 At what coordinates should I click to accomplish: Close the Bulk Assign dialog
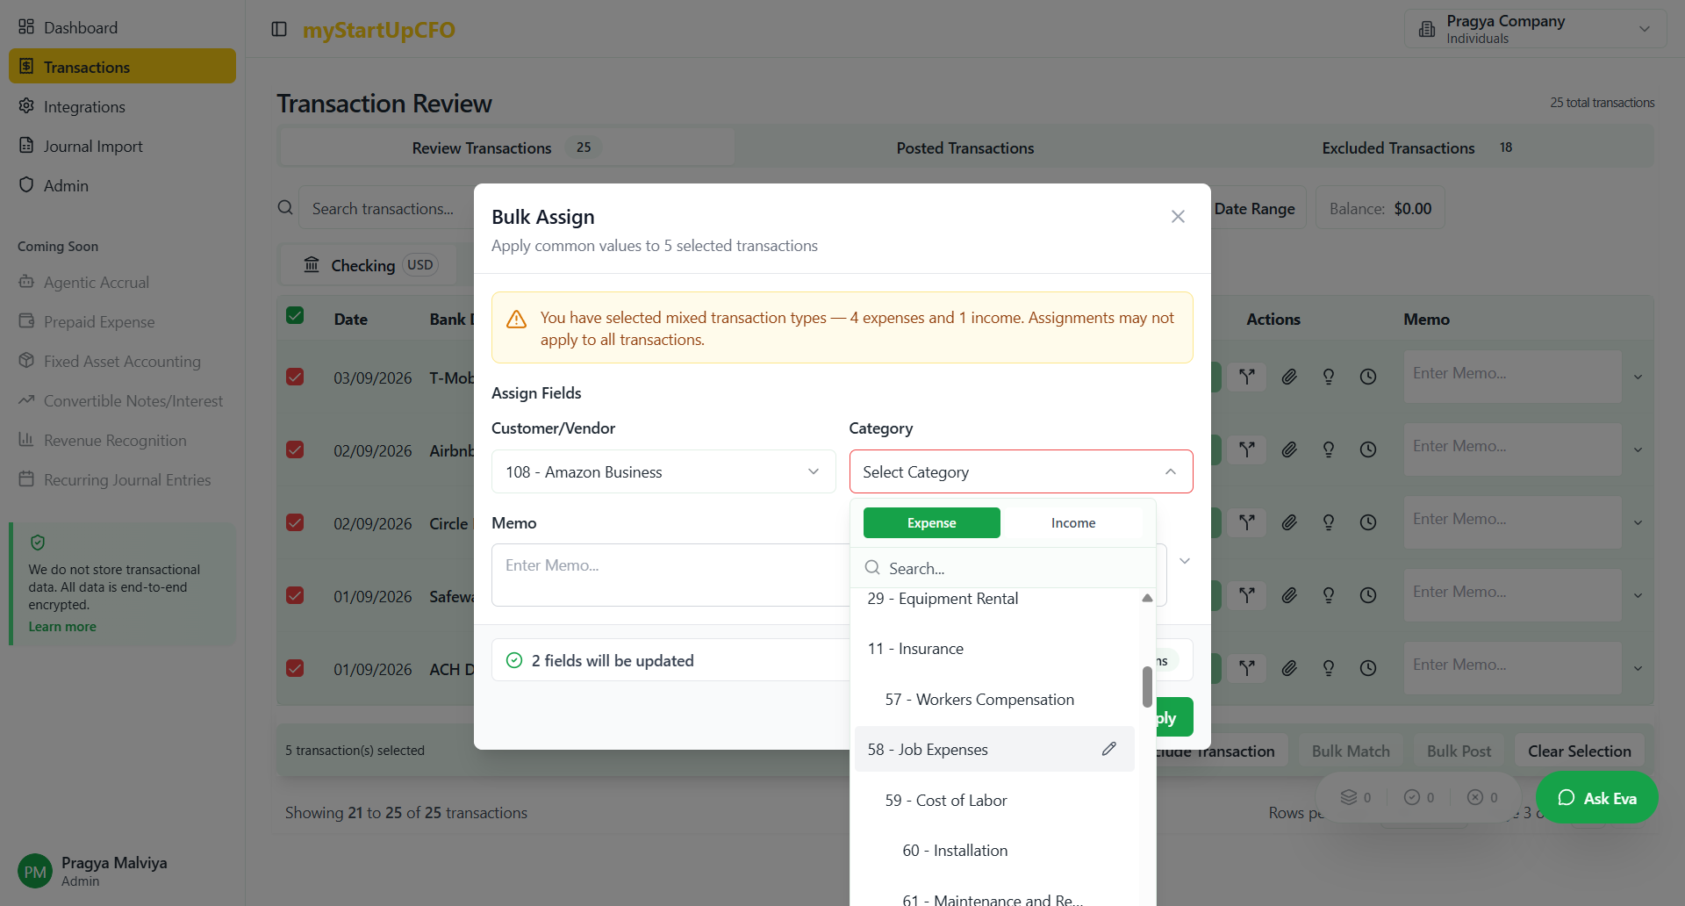click(x=1178, y=217)
